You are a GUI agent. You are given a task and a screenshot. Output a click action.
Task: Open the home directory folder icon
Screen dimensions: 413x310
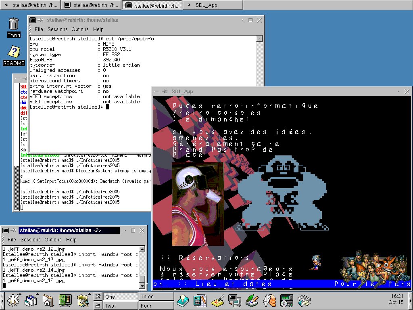(48, 300)
